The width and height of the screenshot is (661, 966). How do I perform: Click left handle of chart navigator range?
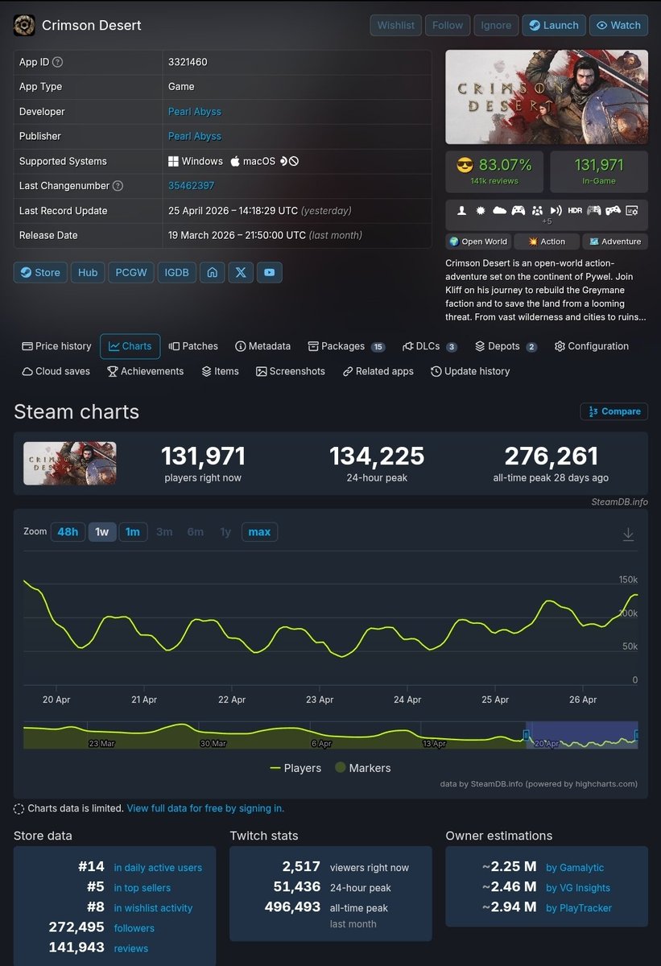(526, 735)
